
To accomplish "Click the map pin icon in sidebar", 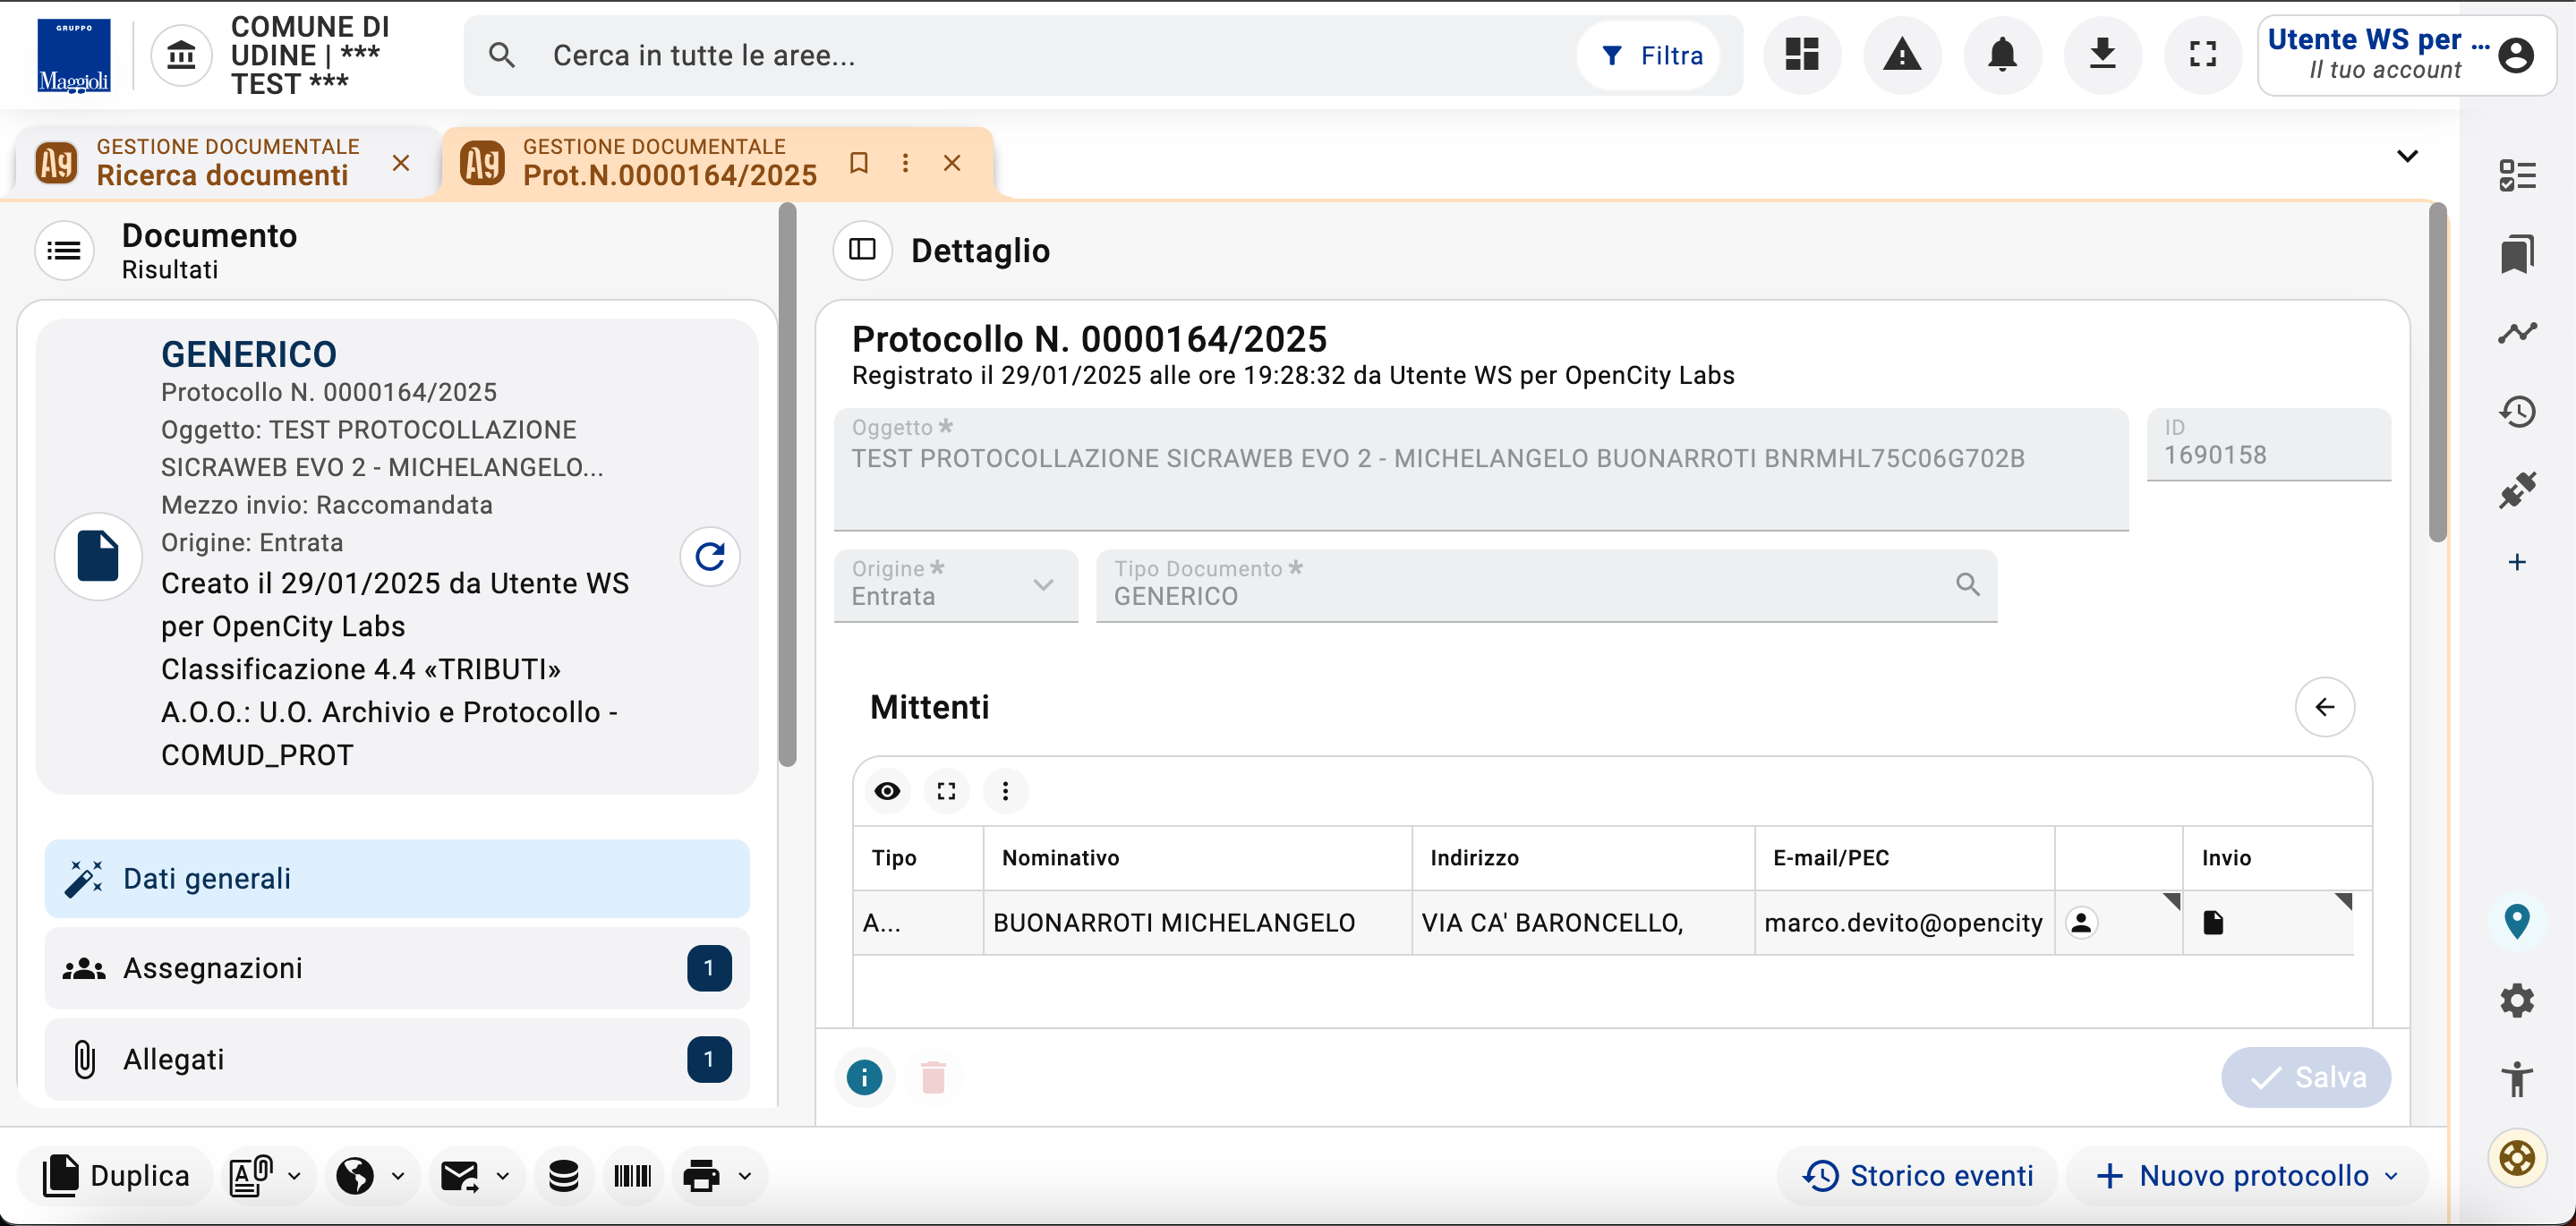I will point(2516,920).
